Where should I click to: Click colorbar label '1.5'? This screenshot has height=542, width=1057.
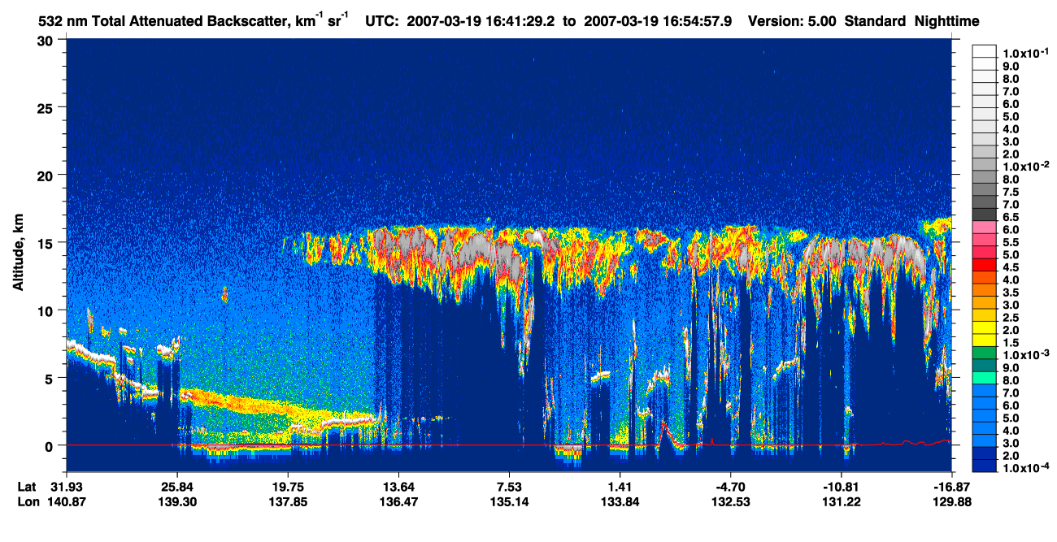pyautogui.click(x=1011, y=342)
